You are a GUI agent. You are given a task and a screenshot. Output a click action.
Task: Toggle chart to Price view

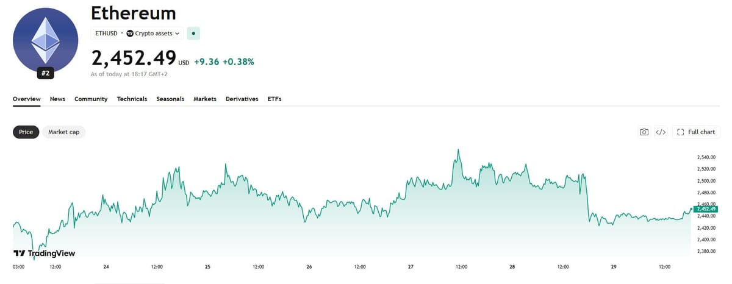(26, 132)
